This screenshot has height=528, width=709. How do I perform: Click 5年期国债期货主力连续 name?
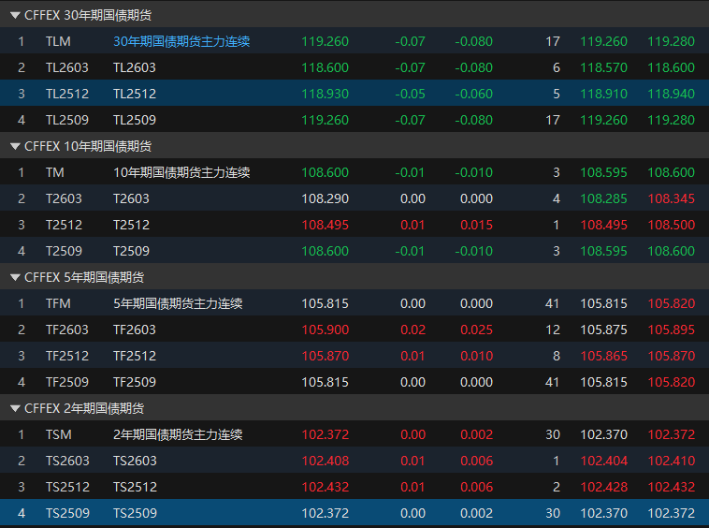point(178,303)
